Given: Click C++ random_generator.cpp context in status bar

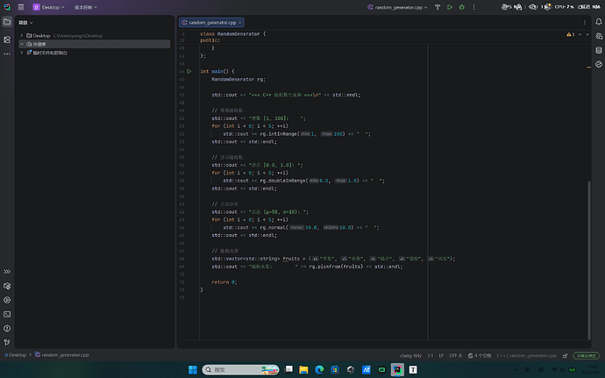Looking at the screenshot, I should click(x=527, y=355).
